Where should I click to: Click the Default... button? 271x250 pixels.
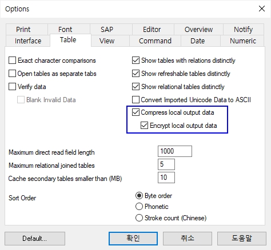[35, 239]
